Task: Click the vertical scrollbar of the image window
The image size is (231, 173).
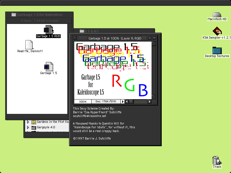Action: 154,70
